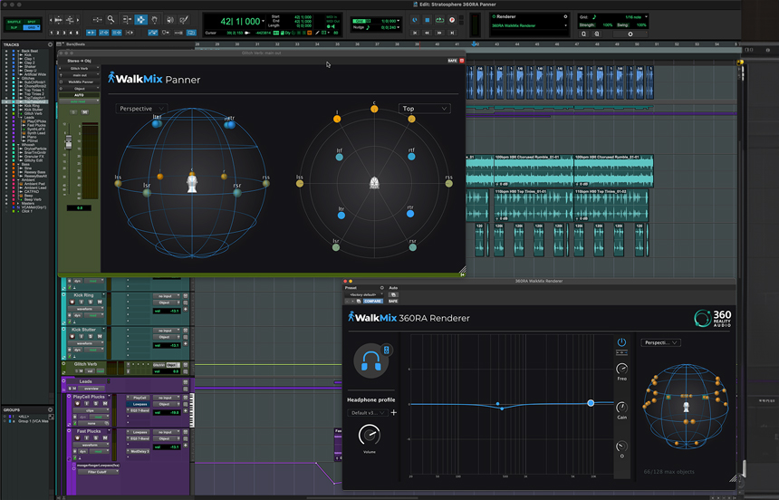Adjust the Freq knob in Renderer
The image size is (779, 500).
(x=621, y=369)
